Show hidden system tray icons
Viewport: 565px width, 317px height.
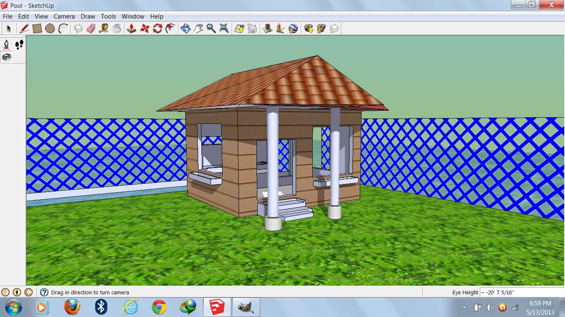464,308
